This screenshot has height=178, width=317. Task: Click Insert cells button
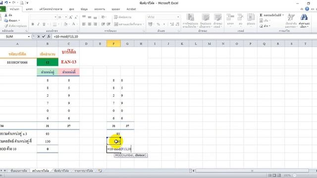point(230,20)
